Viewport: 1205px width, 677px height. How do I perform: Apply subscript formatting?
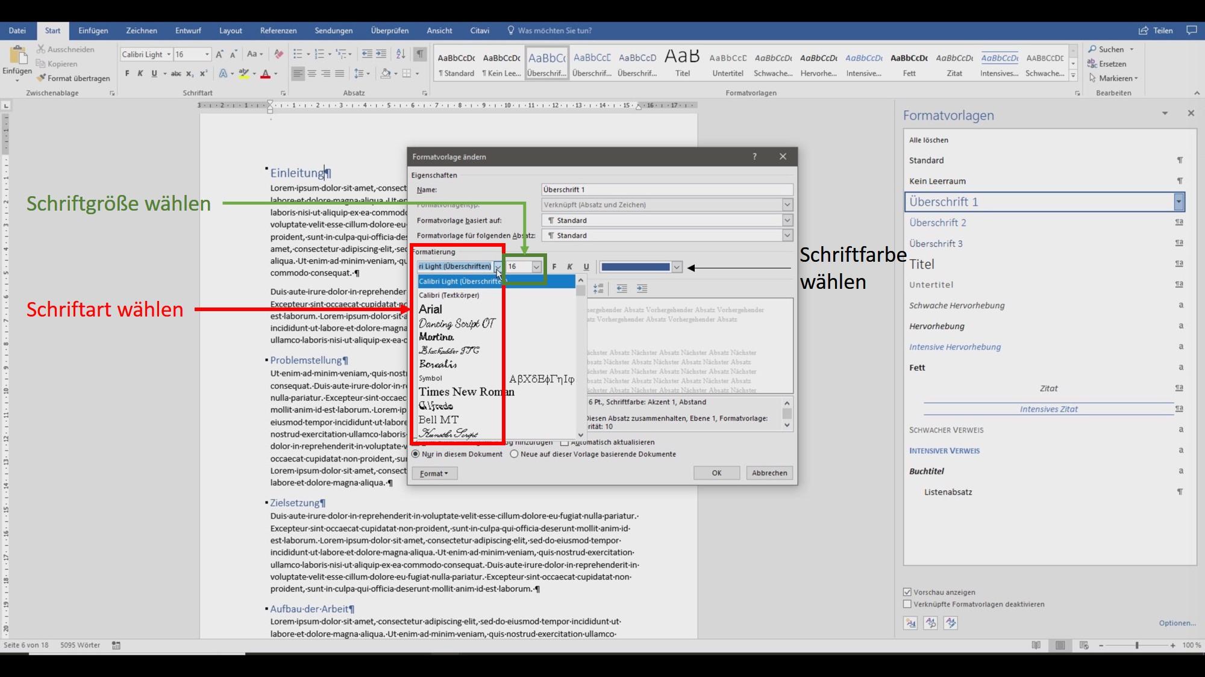pos(190,73)
